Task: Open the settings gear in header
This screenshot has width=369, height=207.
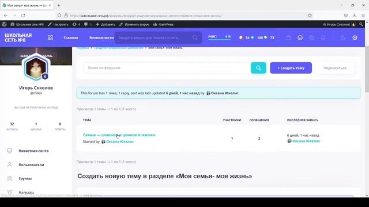Action: click(355, 37)
